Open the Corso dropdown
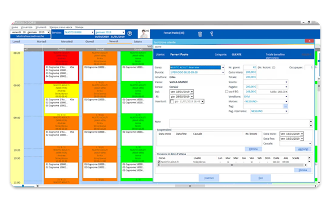Image resolution: width=331 pixels, height=208 pixels. (x=223, y=68)
